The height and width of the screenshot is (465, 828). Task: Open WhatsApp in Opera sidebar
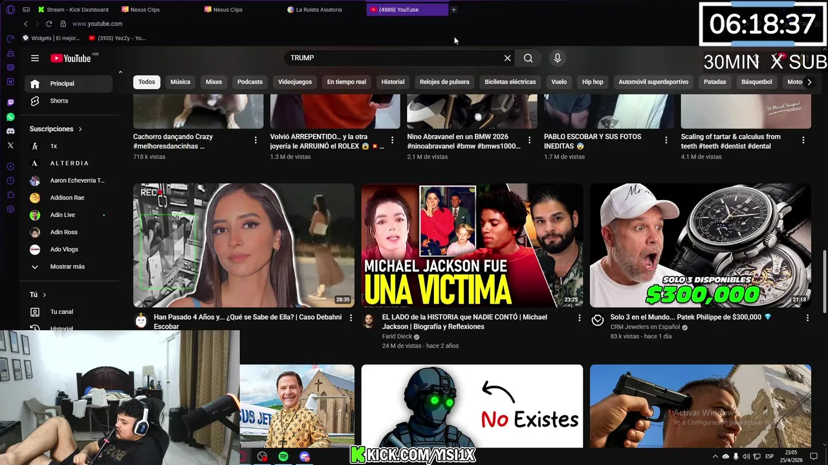(10, 117)
